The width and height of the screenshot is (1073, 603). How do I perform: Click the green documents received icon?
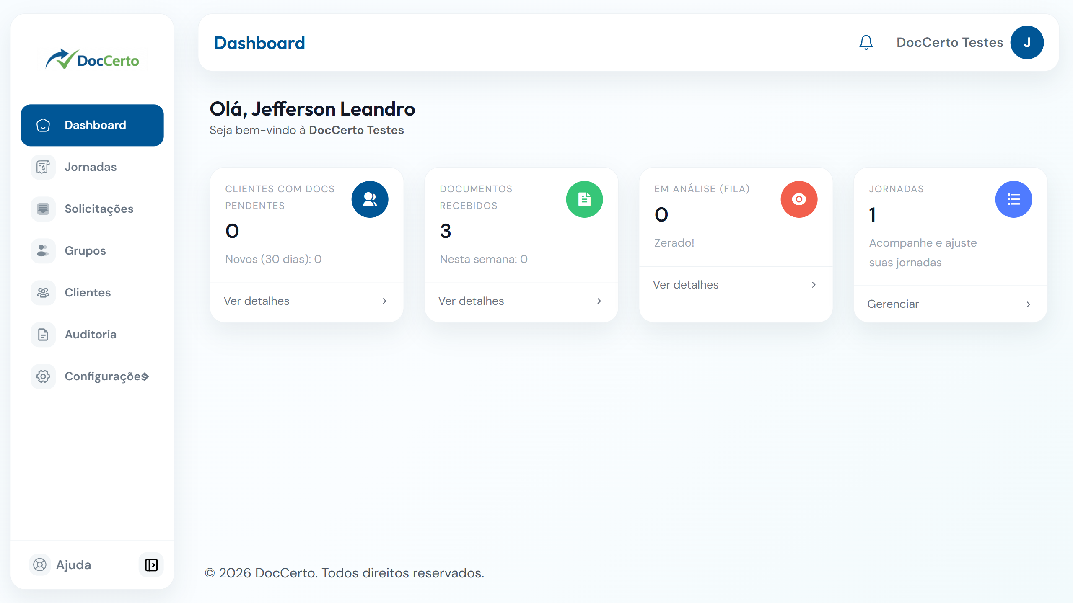pyautogui.click(x=584, y=199)
